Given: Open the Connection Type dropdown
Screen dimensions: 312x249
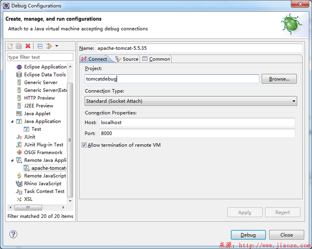Looking at the screenshot, I should coord(191,101).
